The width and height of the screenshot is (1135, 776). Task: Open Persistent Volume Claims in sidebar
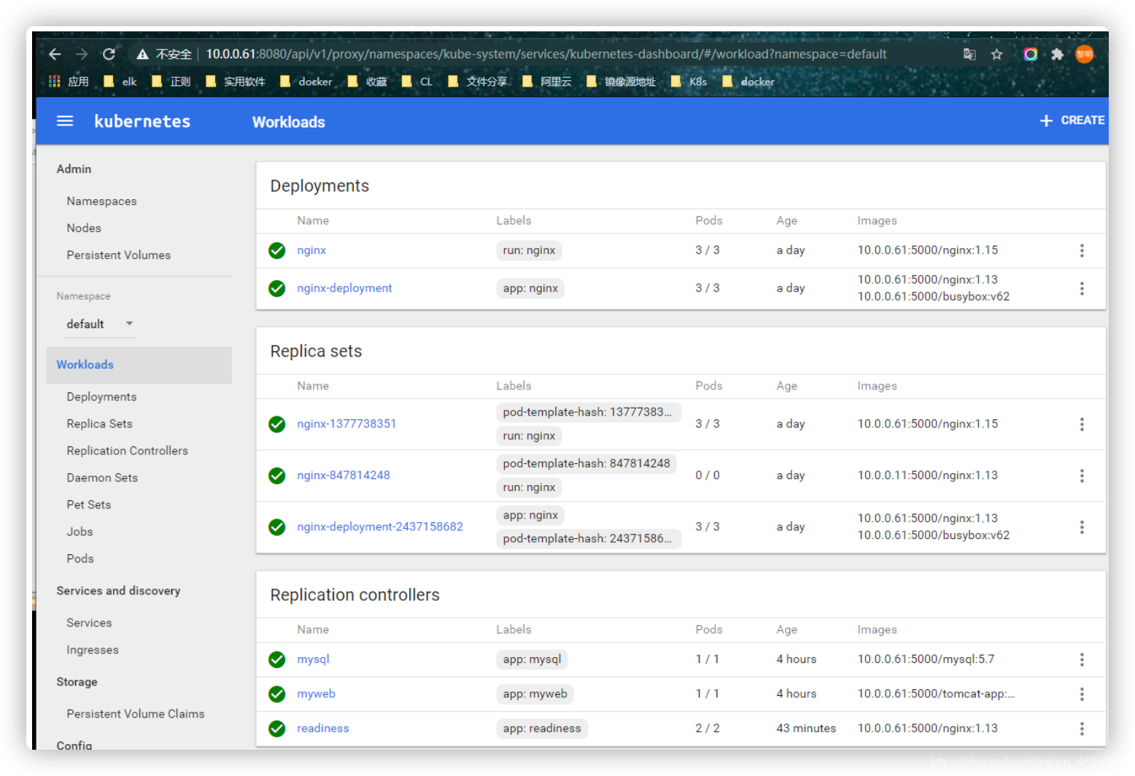[136, 714]
